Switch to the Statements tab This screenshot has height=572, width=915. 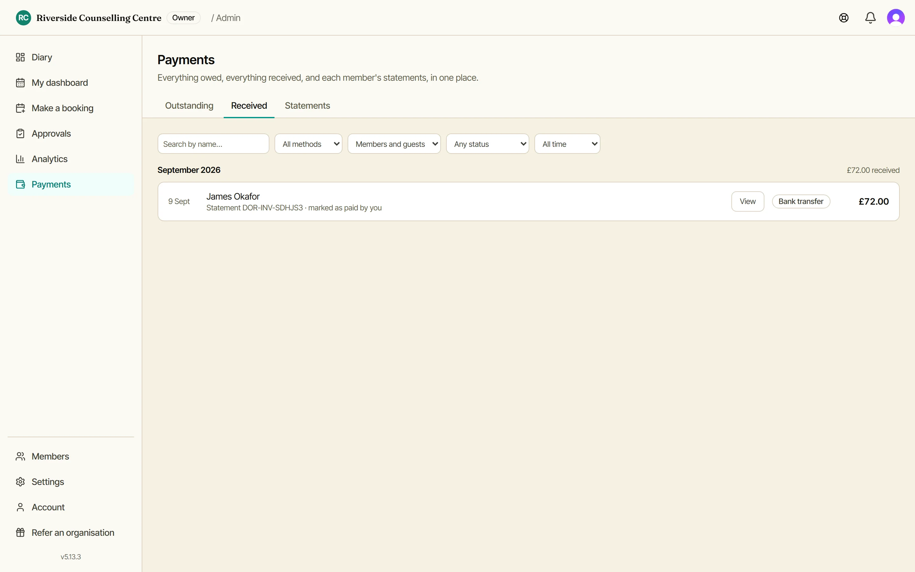pos(308,106)
